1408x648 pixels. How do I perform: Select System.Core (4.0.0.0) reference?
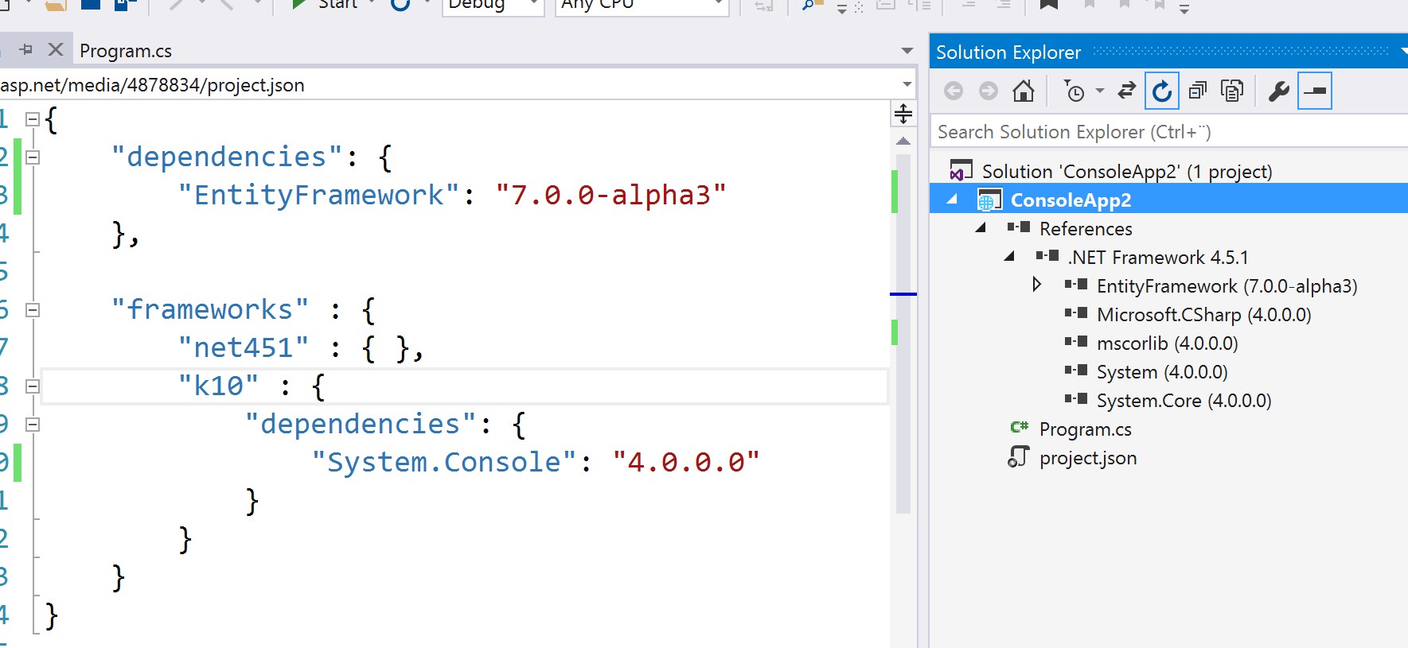click(x=1184, y=401)
